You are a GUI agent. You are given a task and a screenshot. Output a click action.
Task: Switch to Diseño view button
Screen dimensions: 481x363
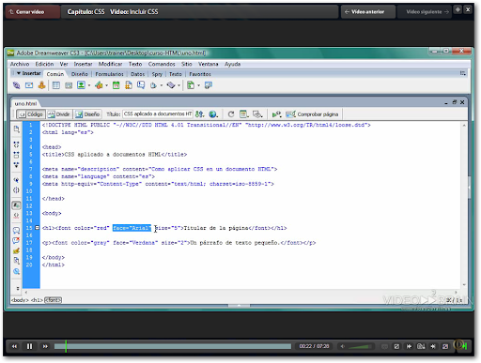(x=87, y=114)
